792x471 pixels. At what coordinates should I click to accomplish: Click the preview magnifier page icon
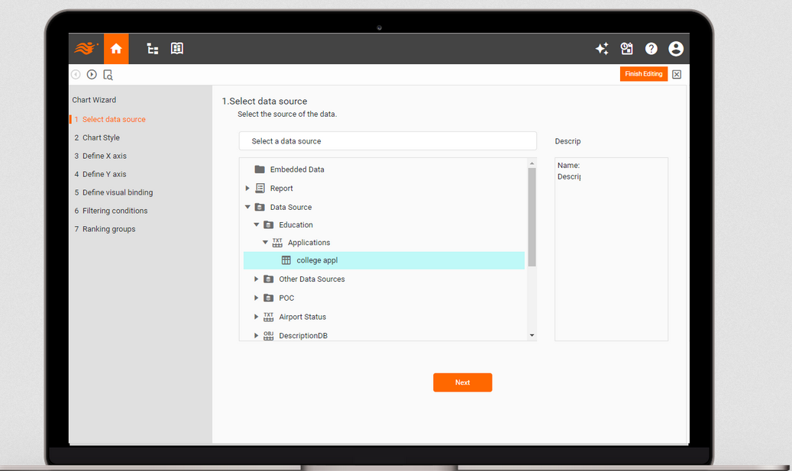[108, 75]
